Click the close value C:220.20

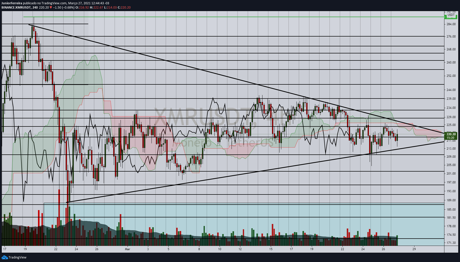[x=124, y=8]
